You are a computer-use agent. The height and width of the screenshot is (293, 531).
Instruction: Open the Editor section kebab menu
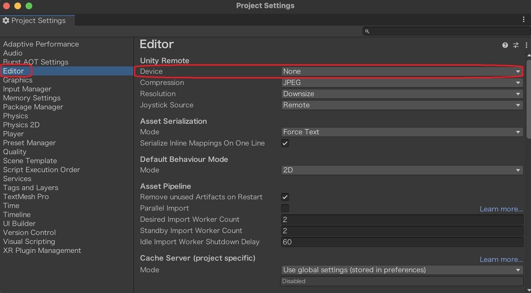(x=526, y=45)
